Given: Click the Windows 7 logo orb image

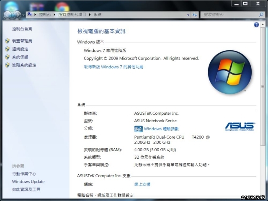Looking at the screenshot, I should (x=230, y=72).
